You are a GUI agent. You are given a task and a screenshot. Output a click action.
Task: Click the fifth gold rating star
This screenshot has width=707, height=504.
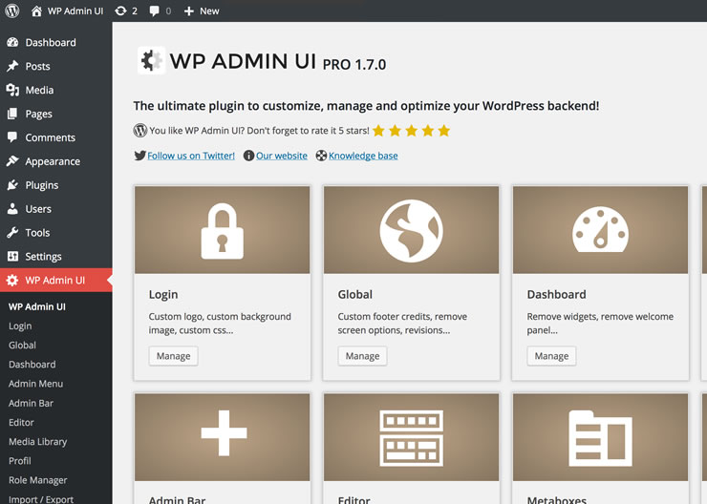tap(444, 131)
